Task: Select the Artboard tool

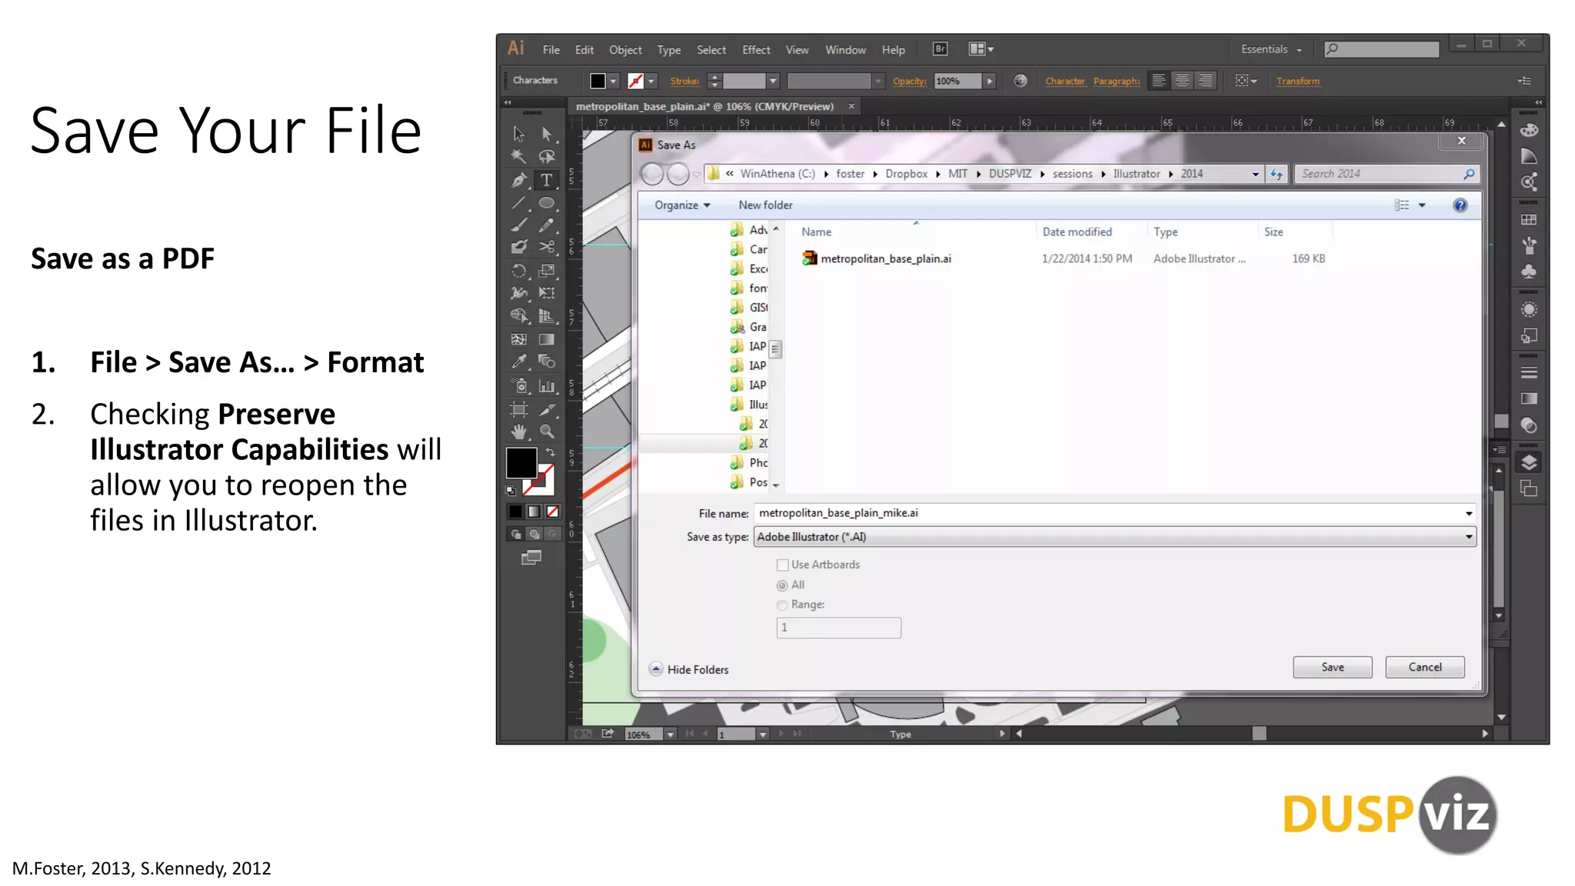Action: pos(519,409)
